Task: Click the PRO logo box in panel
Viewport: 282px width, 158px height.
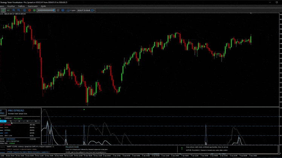Action: [3, 112]
